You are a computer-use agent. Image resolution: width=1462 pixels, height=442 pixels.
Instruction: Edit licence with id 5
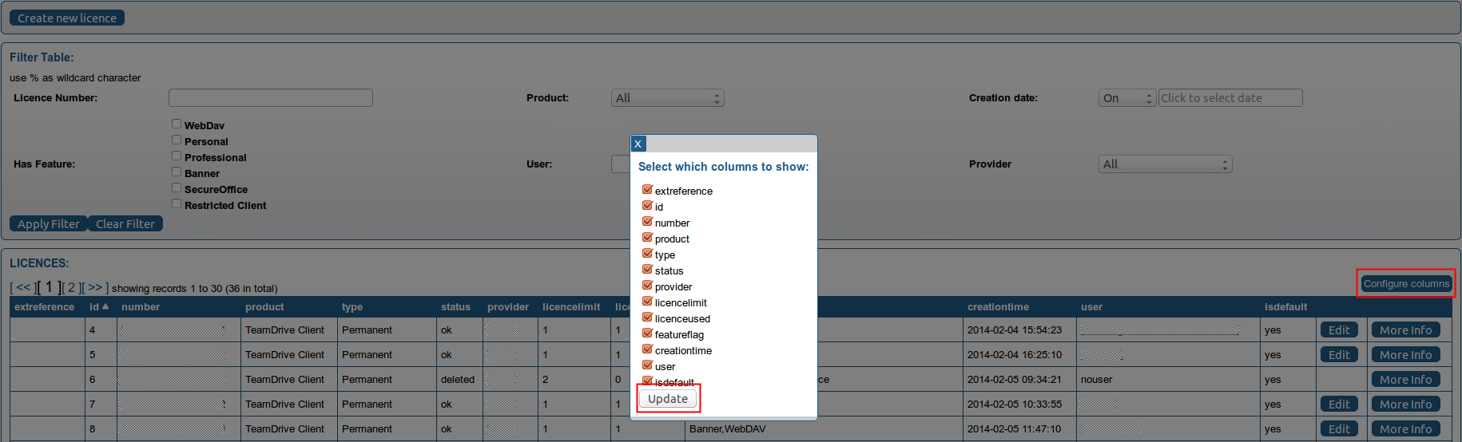[x=1339, y=355]
